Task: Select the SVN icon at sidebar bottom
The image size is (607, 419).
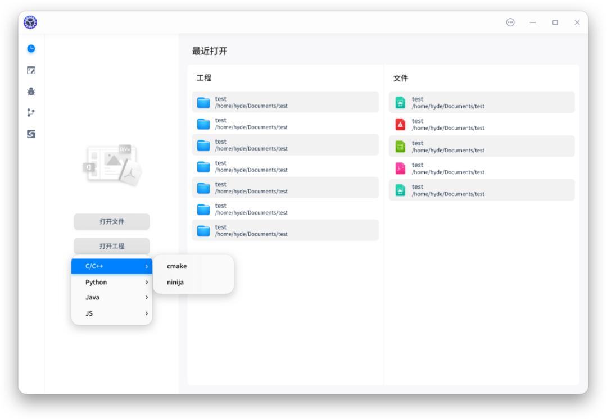Action: point(31,134)
